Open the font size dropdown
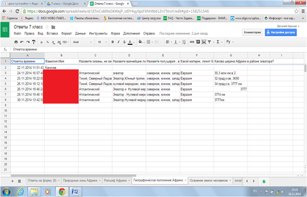This screenshot has width=307, height=197. (x=102, y=42)
